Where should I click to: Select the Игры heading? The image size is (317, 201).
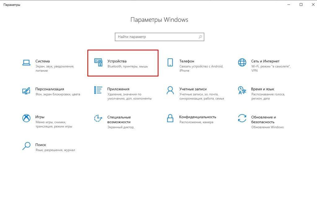click(40, 117)
